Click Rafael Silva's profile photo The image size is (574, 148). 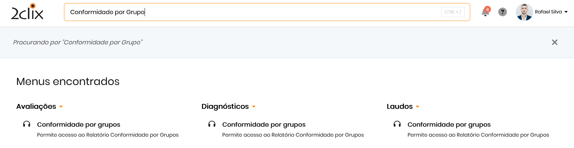(x=524, y=12)
